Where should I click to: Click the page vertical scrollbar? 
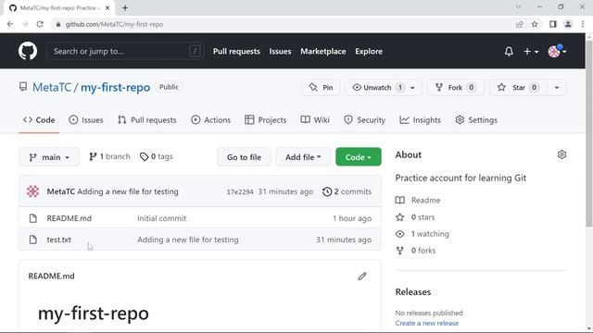[589, 132]
